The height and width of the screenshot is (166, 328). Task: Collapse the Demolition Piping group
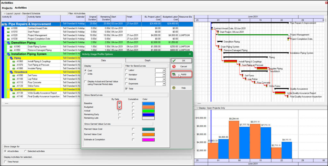[6, 43]
